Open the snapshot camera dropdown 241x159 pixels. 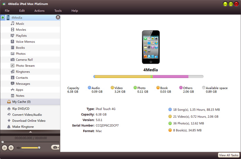pos(55,147)
